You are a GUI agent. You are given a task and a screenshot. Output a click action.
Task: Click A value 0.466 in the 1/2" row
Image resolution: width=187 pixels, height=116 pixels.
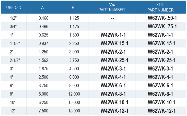pyautogui.click(x=43, y=18)
